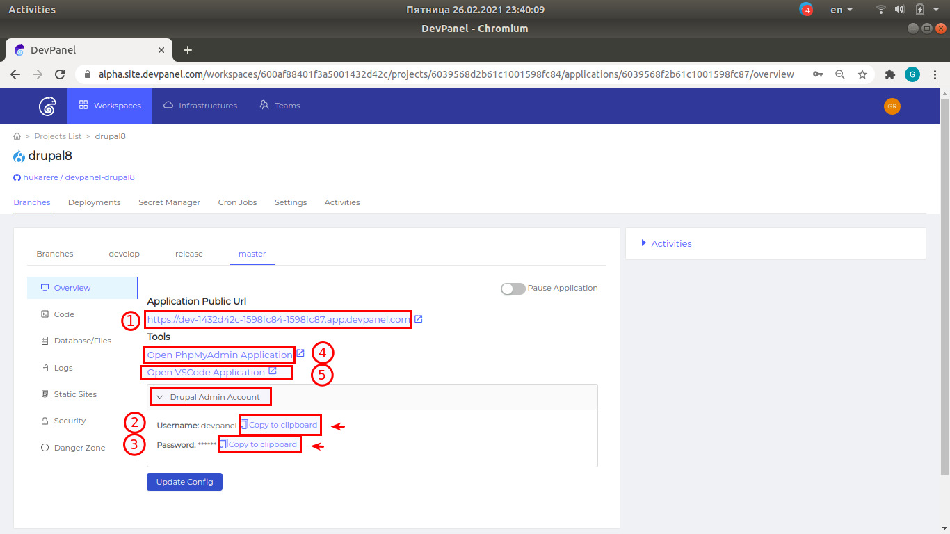
Task: Expand the Activities panel on right
Action: (666, 243)
